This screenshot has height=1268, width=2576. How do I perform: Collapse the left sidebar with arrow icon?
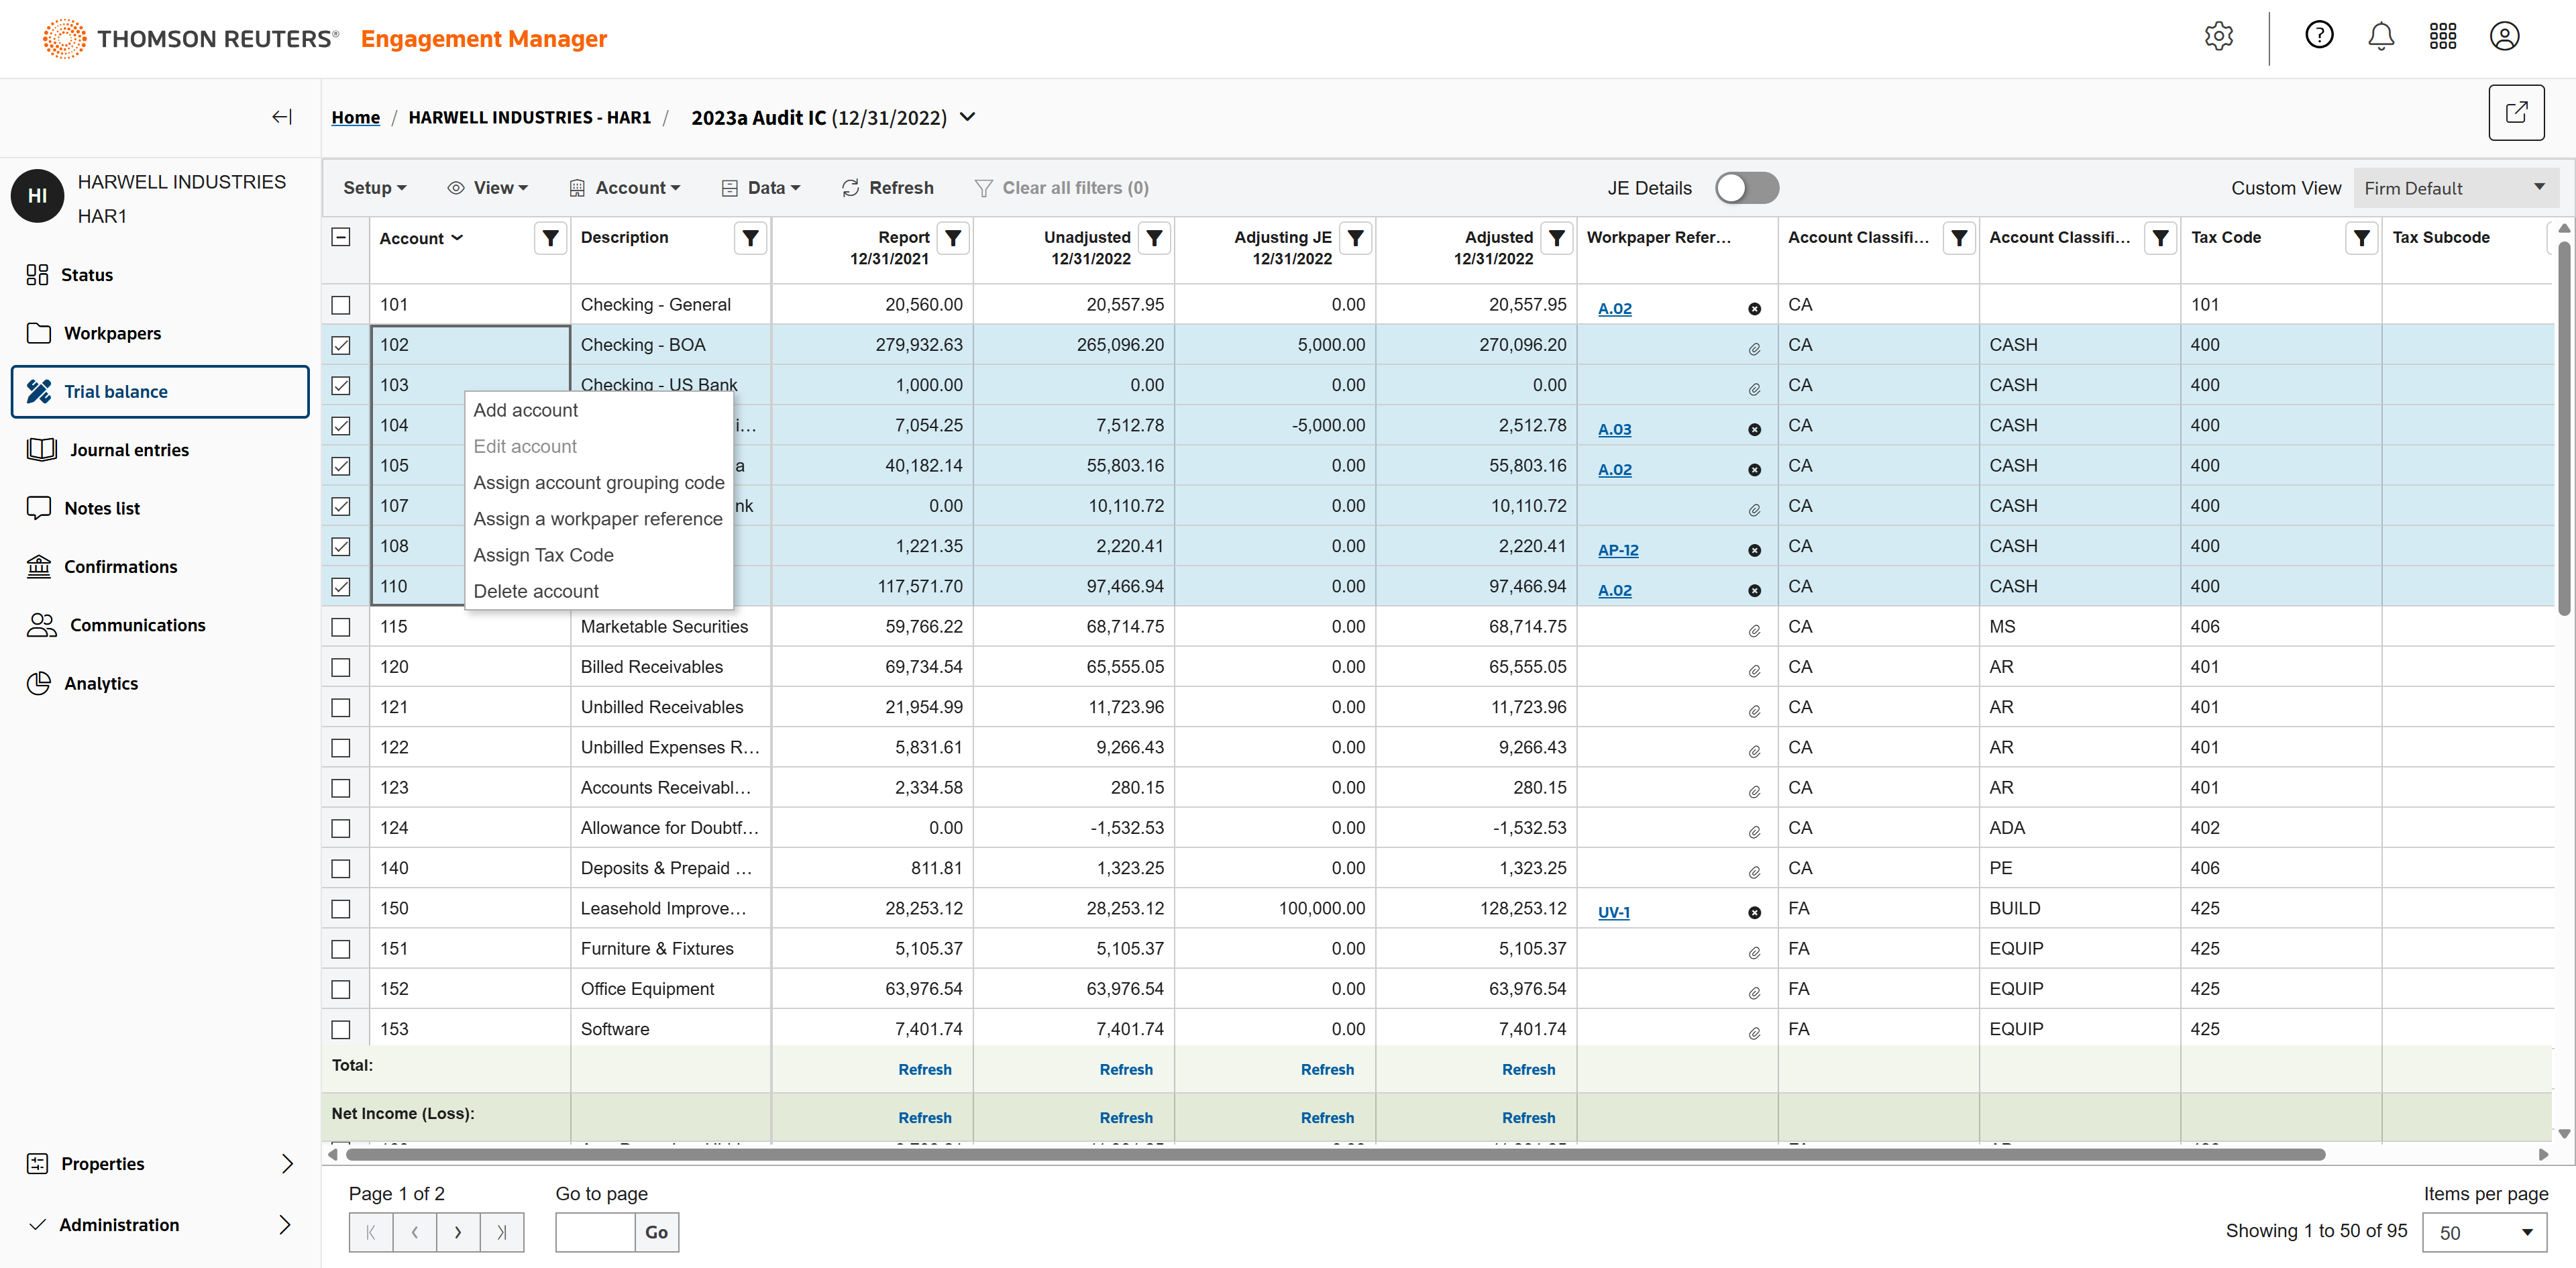pyautogui.click(x=282, y=117)
